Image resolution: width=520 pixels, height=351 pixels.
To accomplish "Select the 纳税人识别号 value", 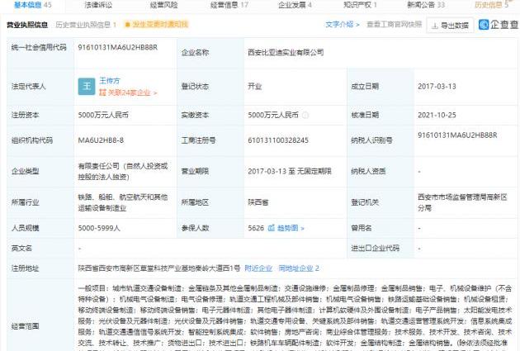I will pyautogui.click(x=457, y=135).
